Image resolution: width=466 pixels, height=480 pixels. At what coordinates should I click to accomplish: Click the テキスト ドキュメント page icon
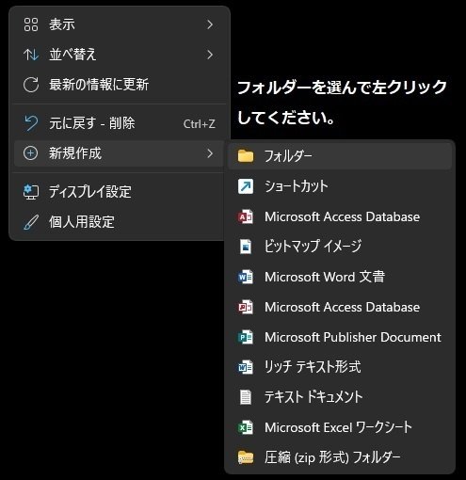pyautogui.click(x=246, y=397)
